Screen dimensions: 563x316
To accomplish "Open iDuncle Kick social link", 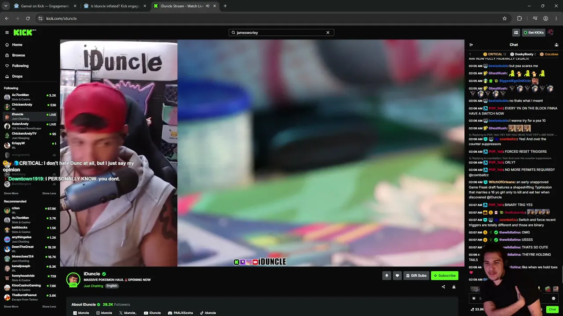I will (81, 313).
